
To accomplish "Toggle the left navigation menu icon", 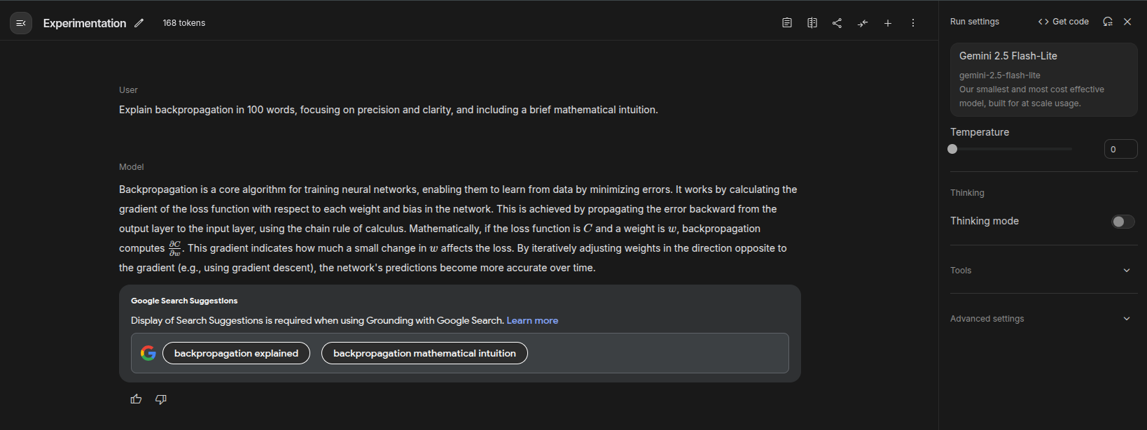I will 21,23.
